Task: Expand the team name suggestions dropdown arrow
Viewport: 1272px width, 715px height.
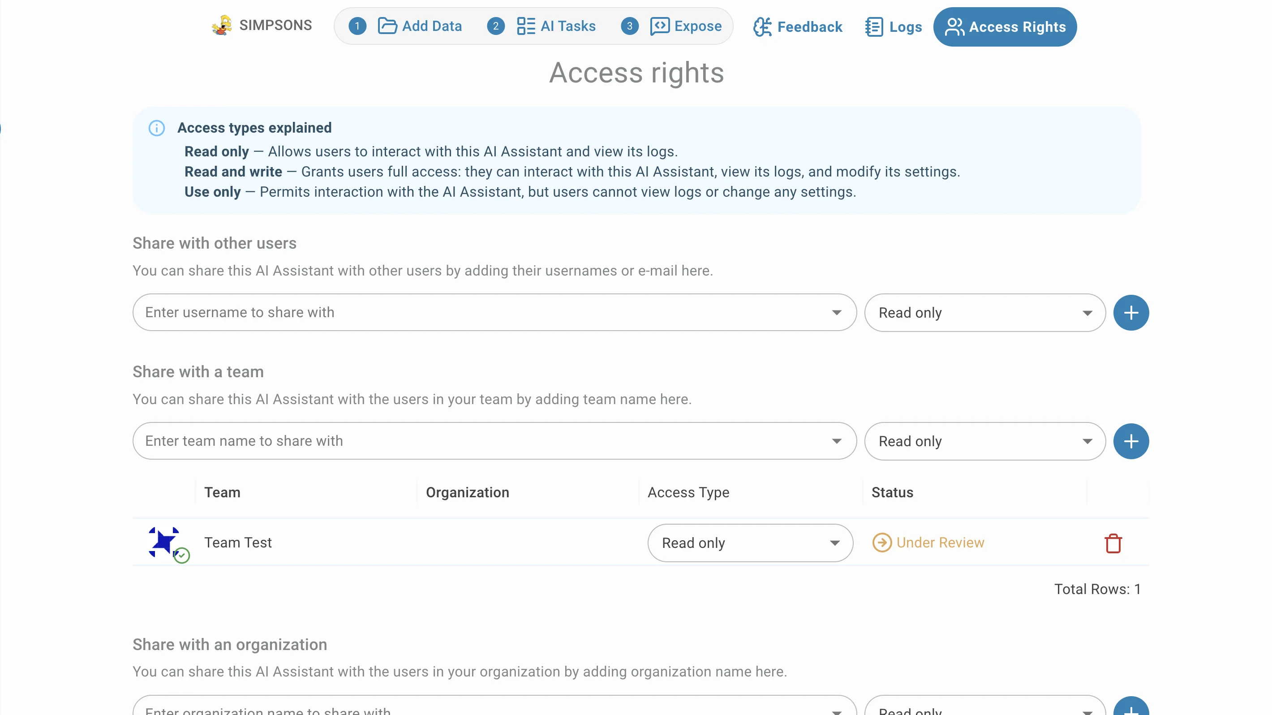Action: (x=837, y=441)
